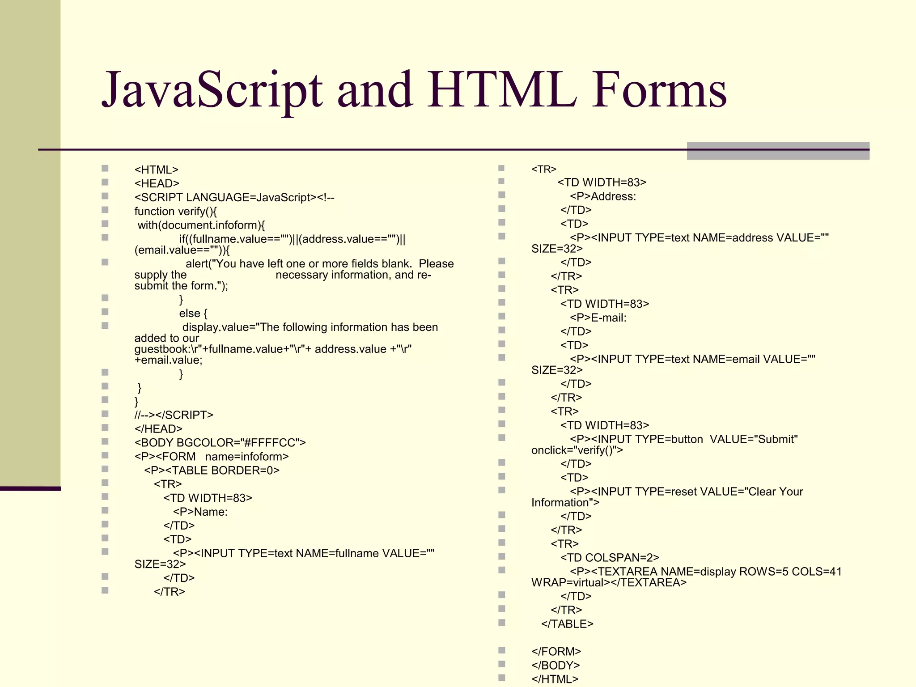Select the closing "</BODY>" line

click(556, 666)
